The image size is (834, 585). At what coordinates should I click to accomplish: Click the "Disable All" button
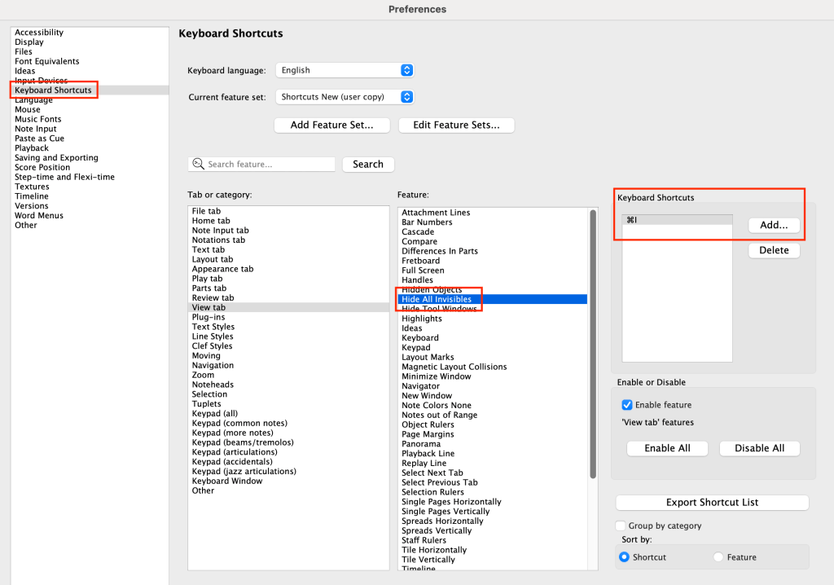click(759, 448)
